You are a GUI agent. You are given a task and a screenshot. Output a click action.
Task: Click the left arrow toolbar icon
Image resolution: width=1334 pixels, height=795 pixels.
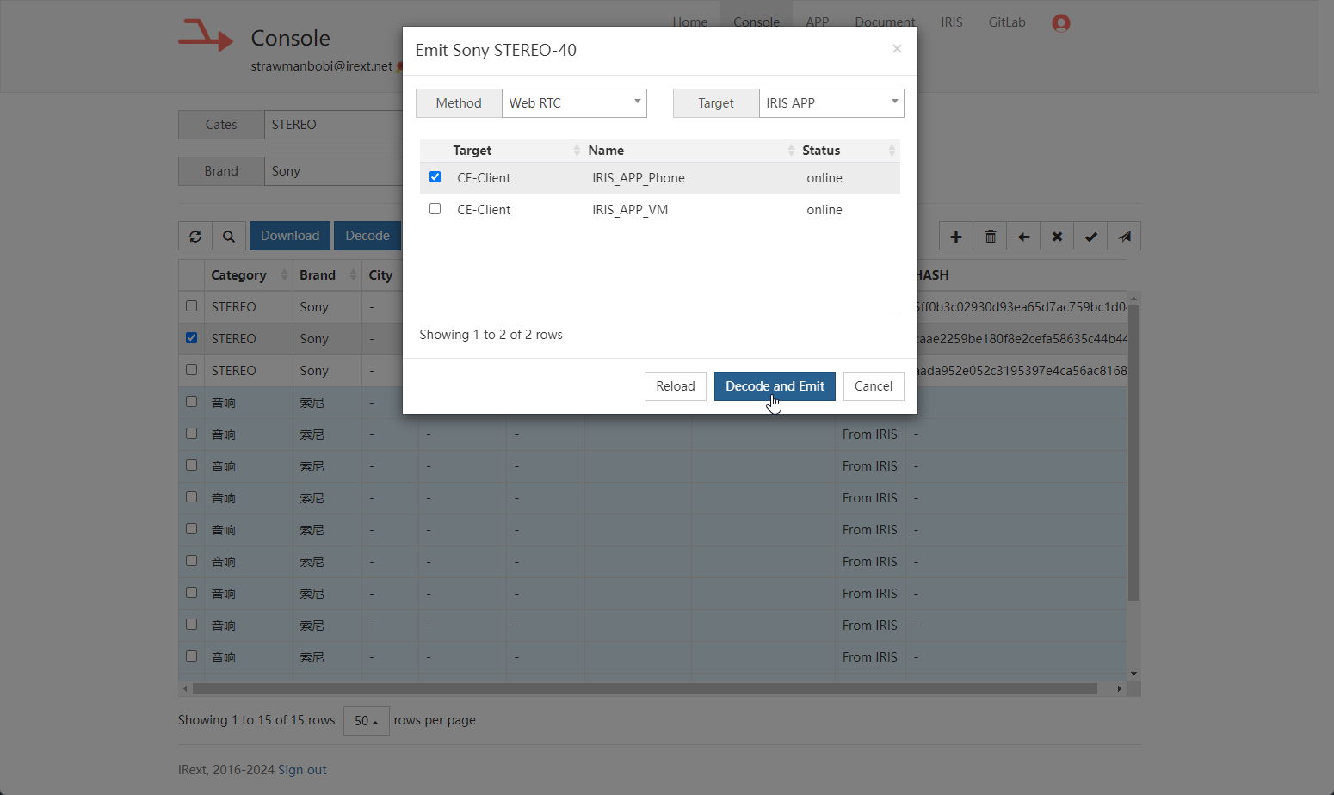click(1023, 237)
